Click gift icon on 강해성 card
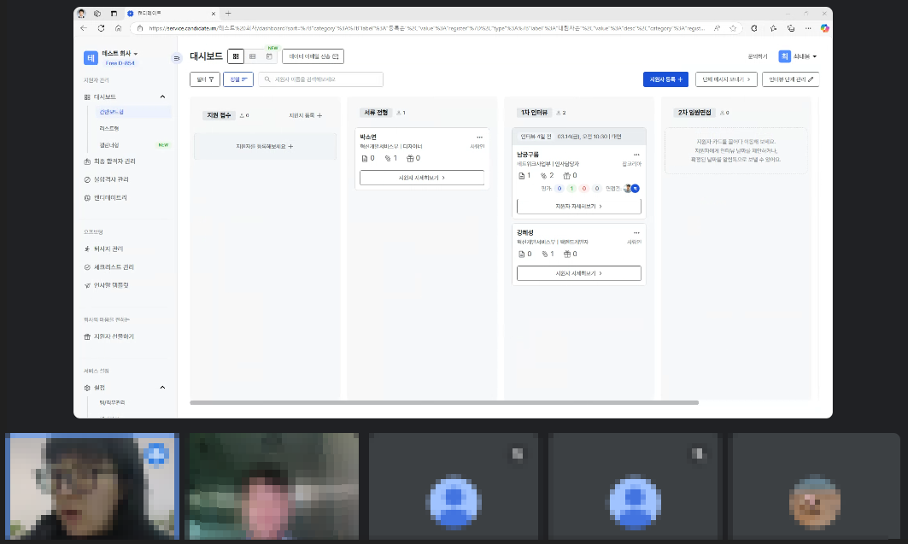Screen dimensions: 908x544 (x=567, y=254)
